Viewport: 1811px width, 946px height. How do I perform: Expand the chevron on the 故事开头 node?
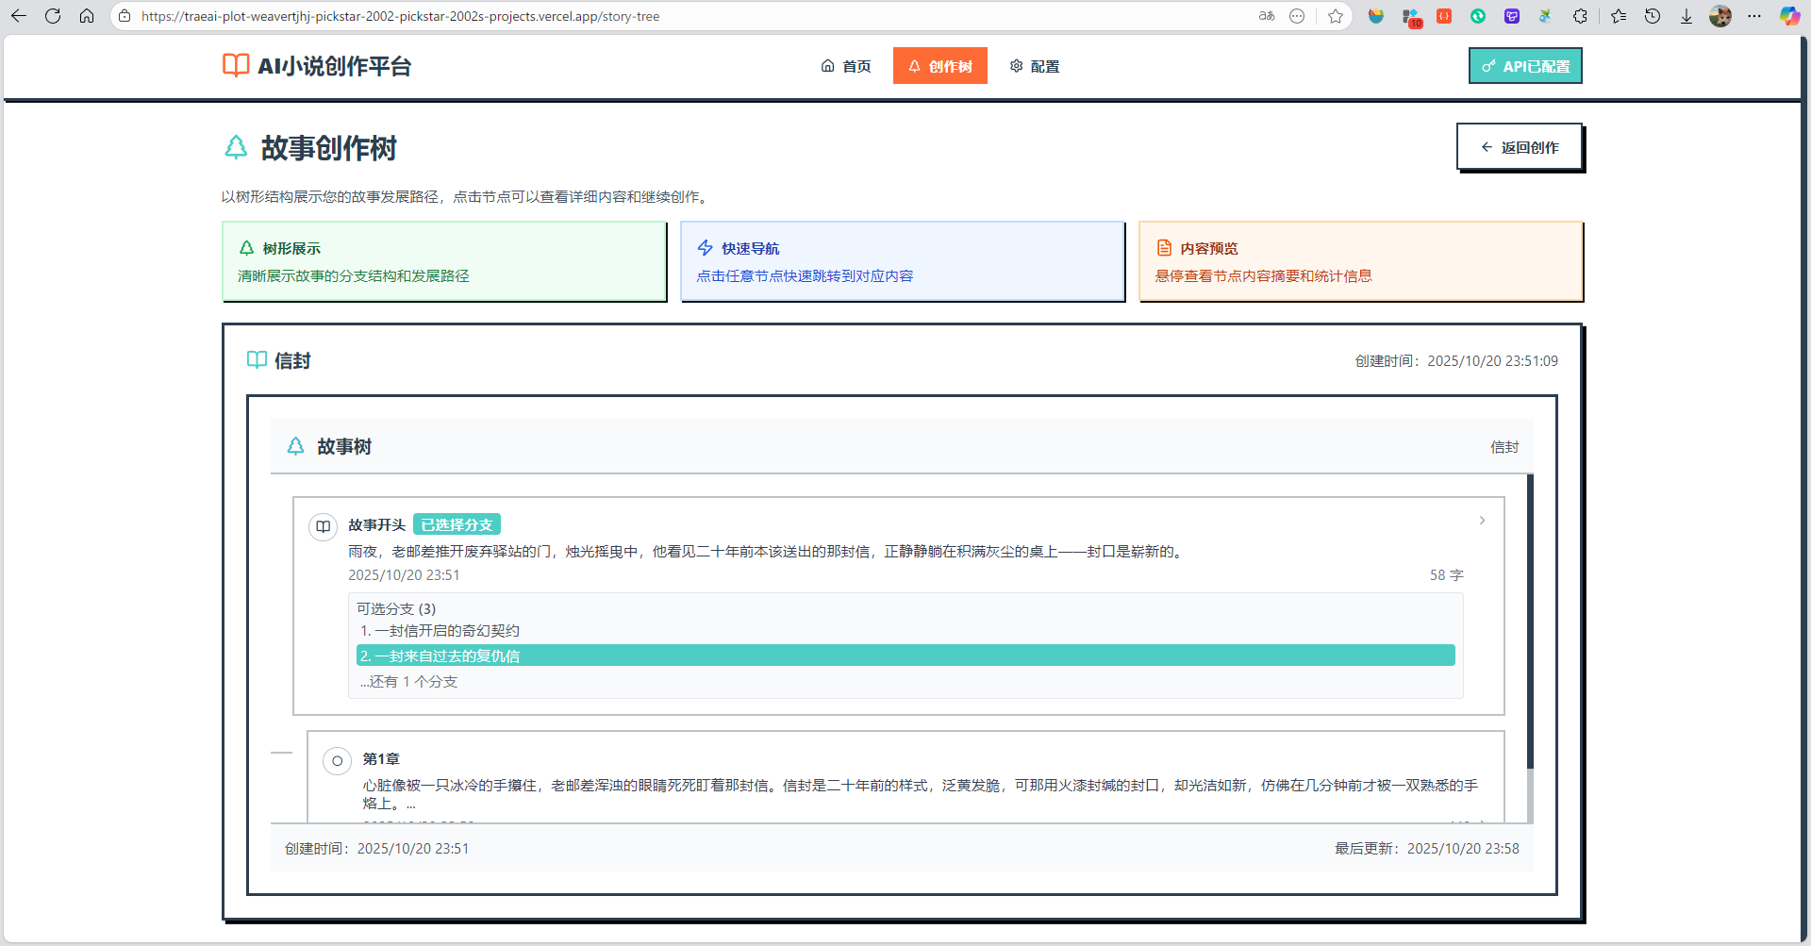pos(1482,520)
